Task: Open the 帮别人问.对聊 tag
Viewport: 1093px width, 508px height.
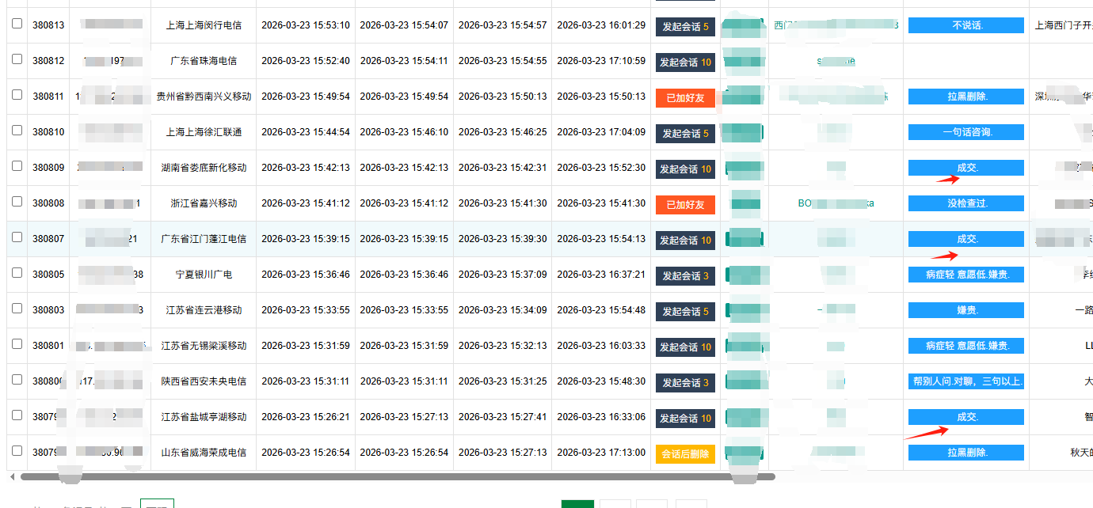Action: pos(965,381)
